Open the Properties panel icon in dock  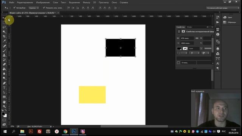click(x=218, y=29)
